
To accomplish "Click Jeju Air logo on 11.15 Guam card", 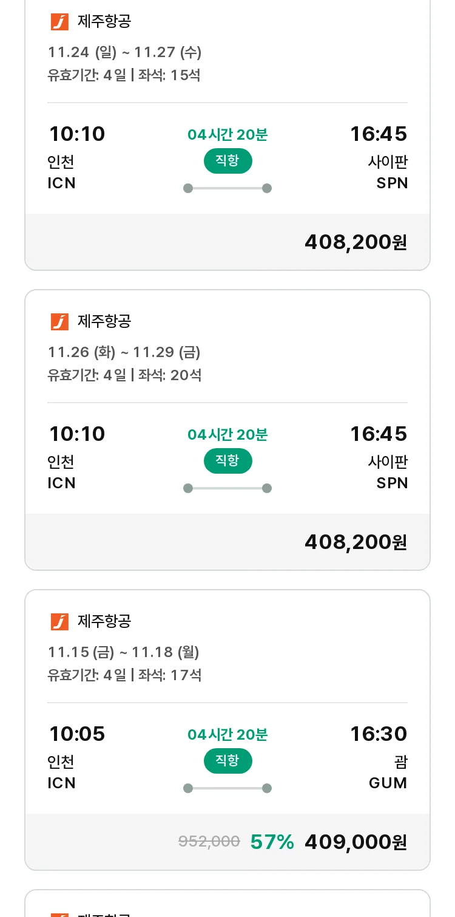I will [59, 622].
